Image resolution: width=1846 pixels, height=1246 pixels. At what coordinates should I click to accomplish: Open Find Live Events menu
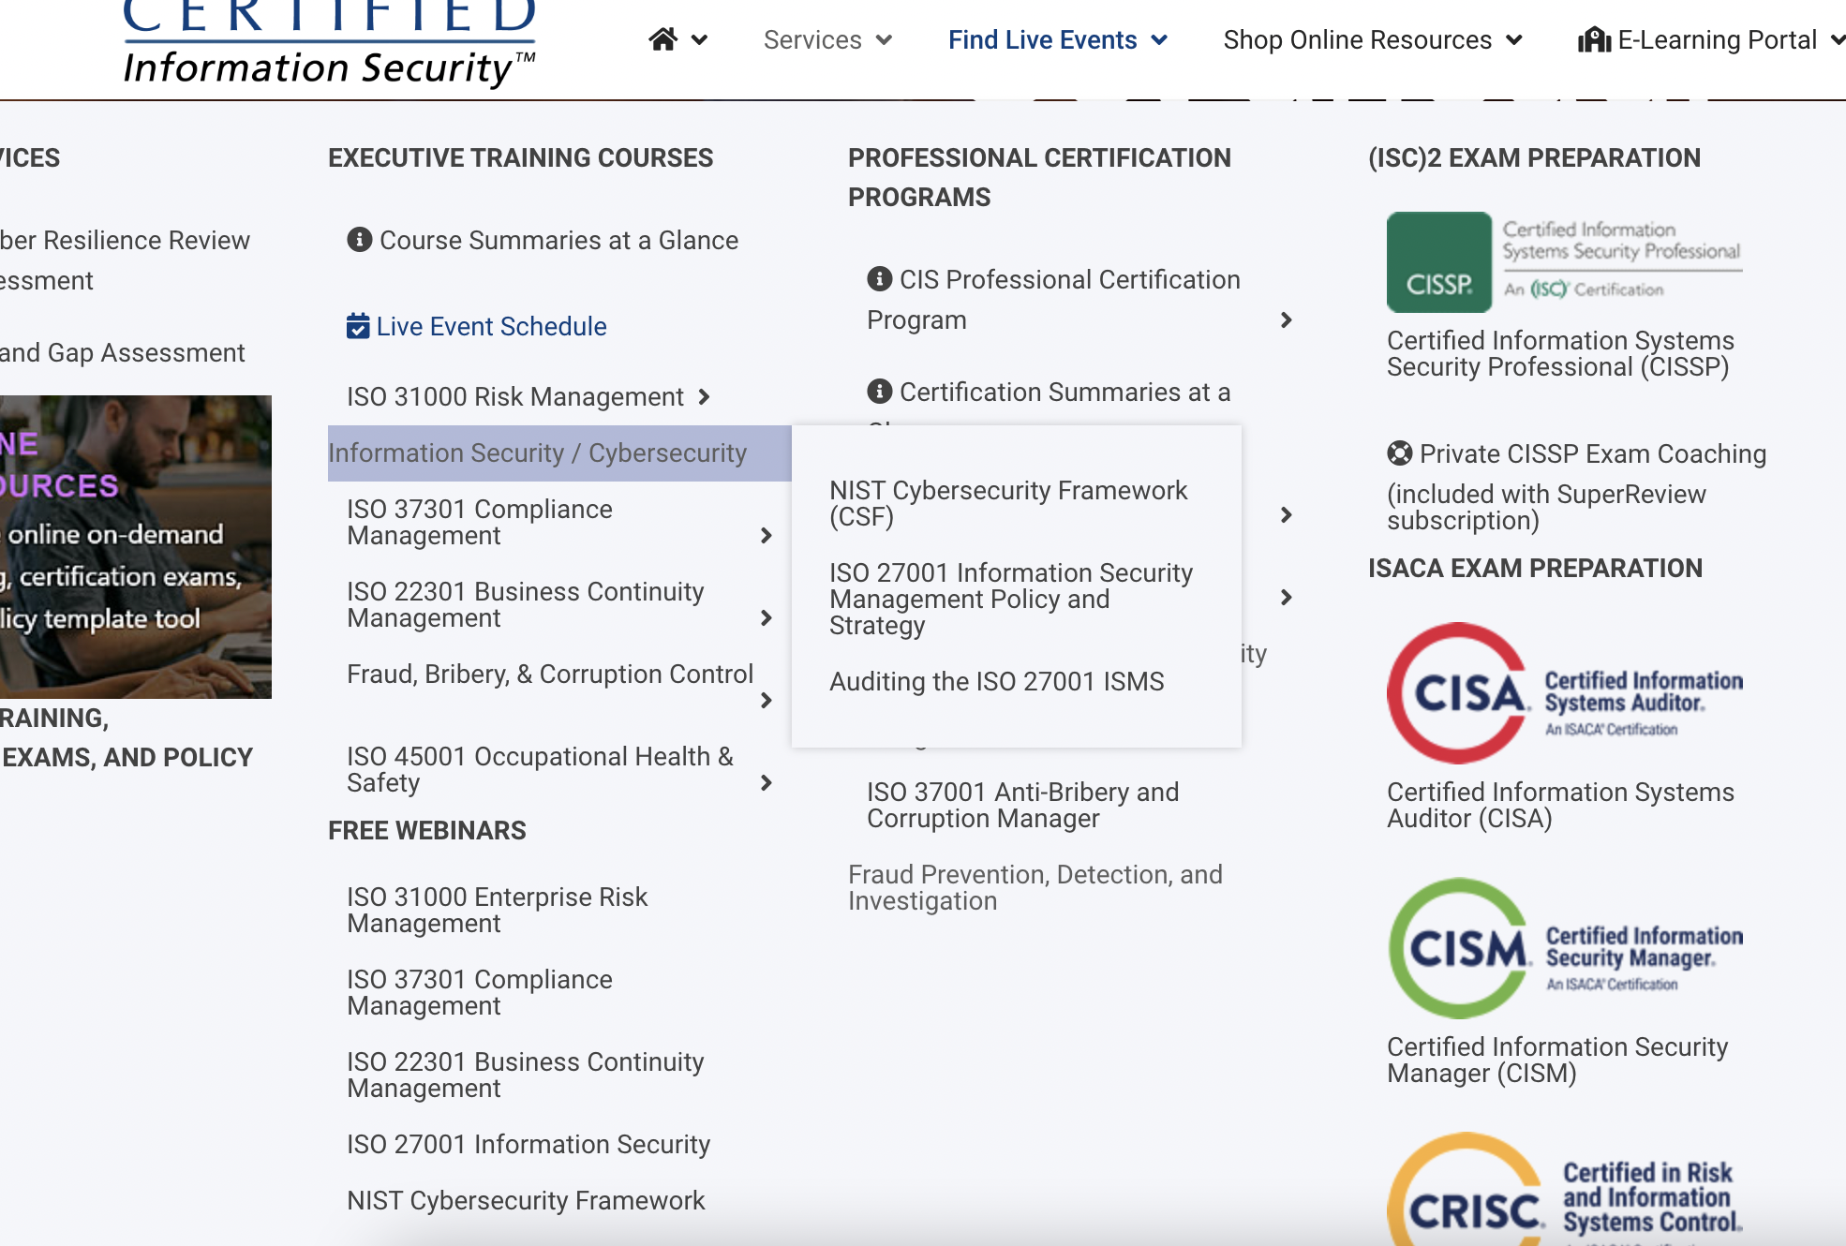click(1057, 40)
